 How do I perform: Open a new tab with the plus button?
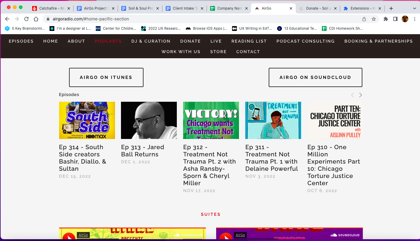pos(391,8)
